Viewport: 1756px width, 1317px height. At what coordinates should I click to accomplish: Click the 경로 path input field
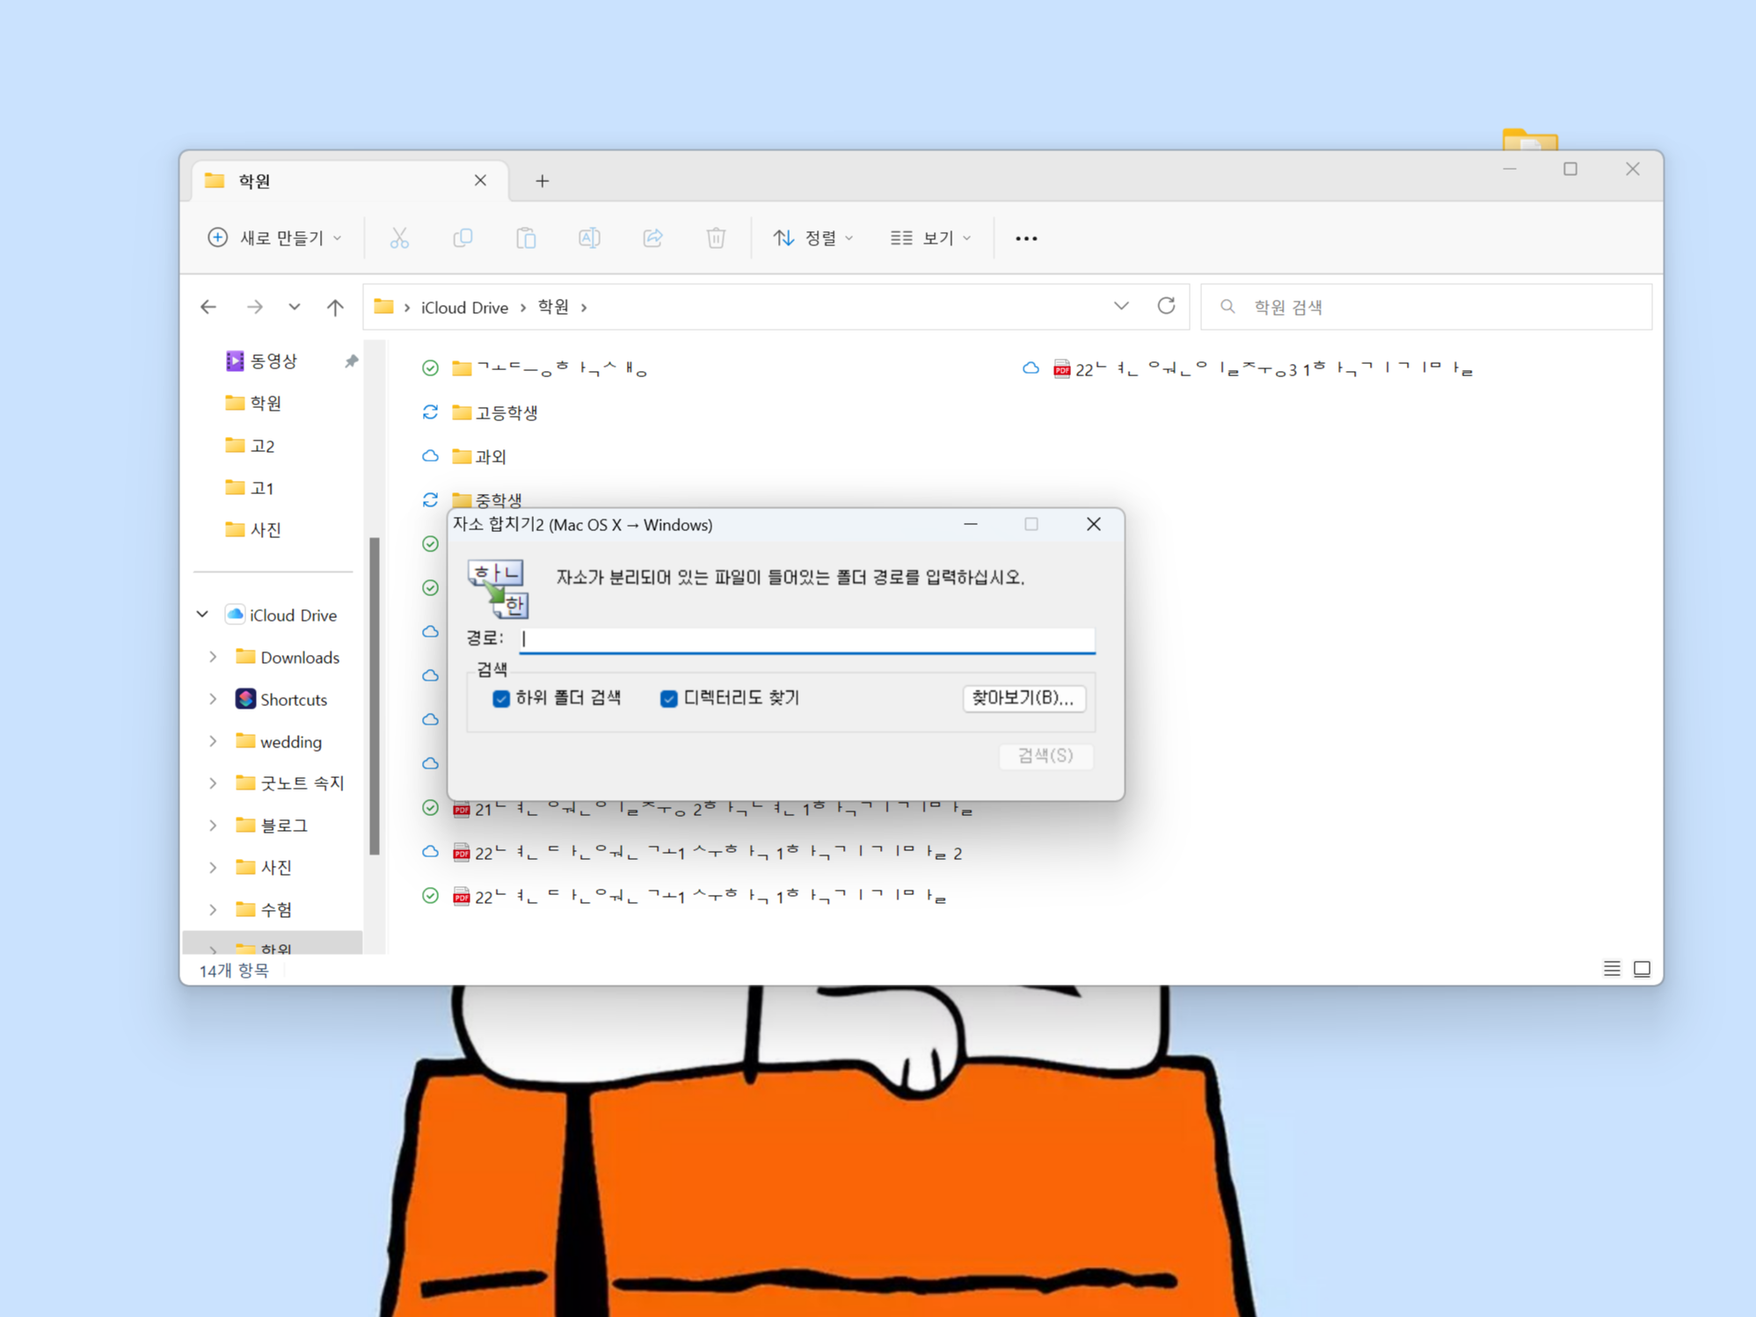click(806, 639)
